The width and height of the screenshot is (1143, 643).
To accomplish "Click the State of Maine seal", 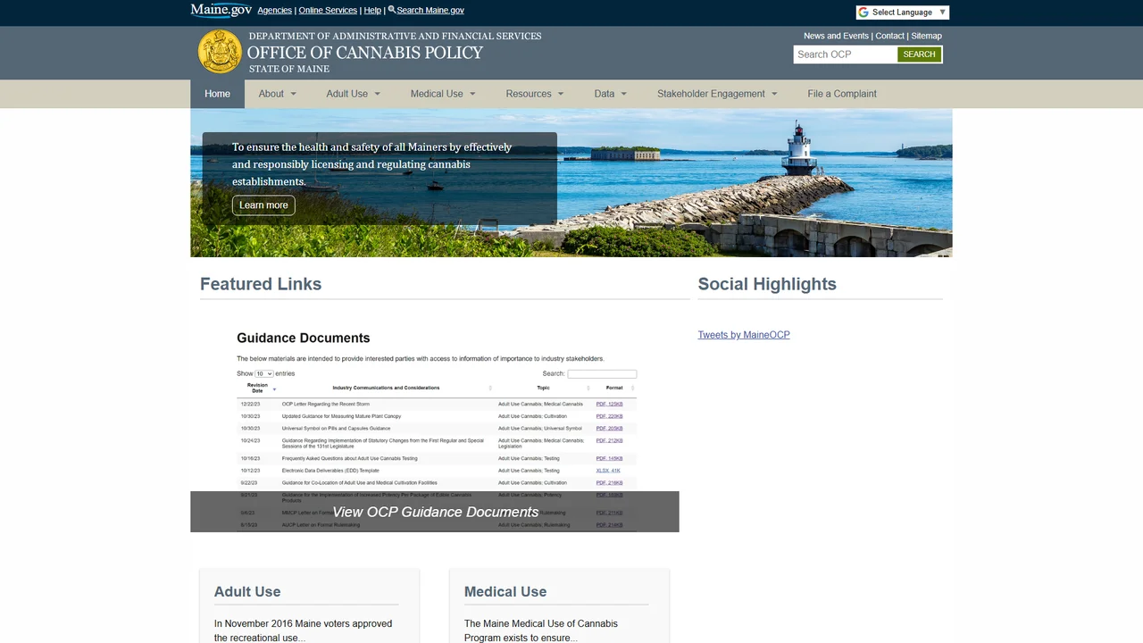I will pos(220,52).
